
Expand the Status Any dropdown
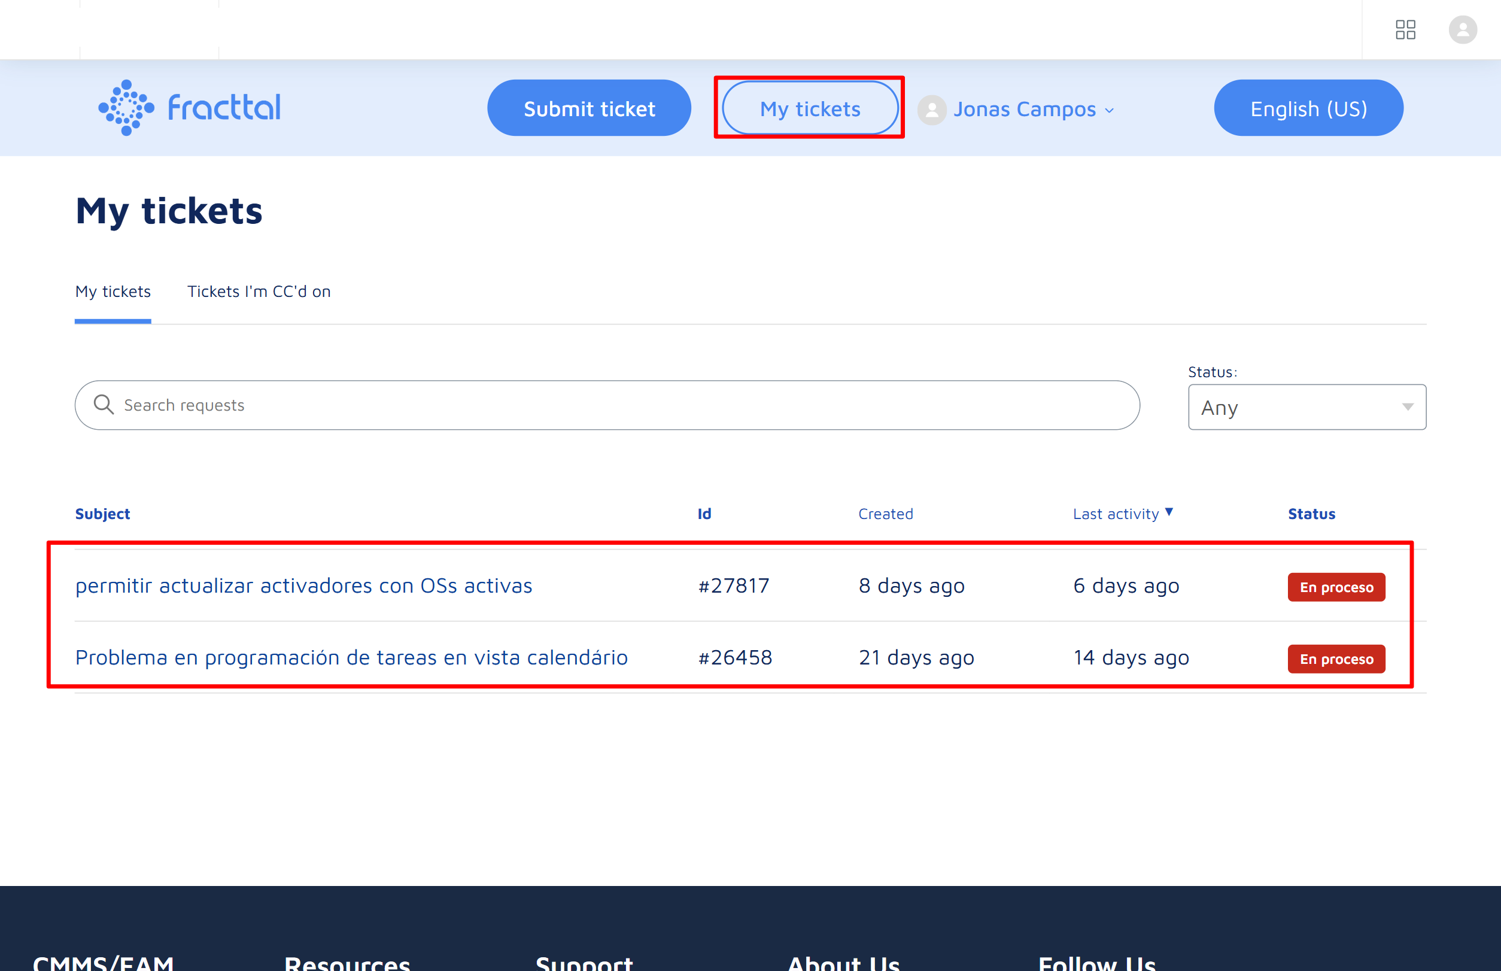click(x=1307, y=407)
